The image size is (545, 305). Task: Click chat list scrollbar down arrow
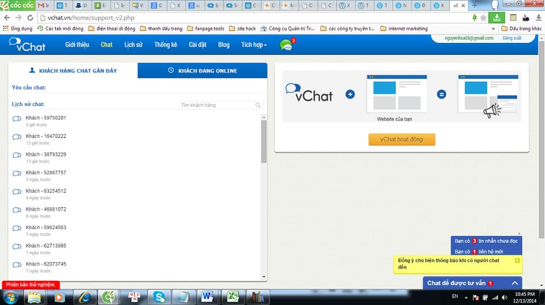264,277
